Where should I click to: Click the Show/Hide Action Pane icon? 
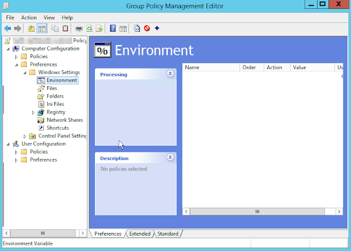[123, 28]
